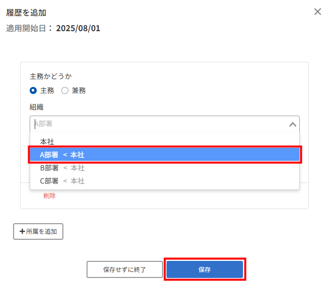Click the 組織 field label
The height and width of the screenshot is (283, 327).
pyautogui.click(x=37, y=107)
